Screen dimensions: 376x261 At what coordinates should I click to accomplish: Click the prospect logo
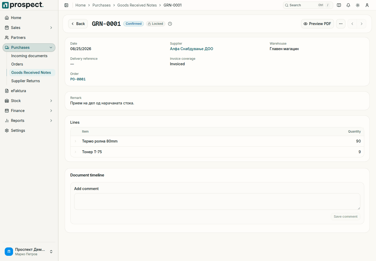(x=23, y=5)
